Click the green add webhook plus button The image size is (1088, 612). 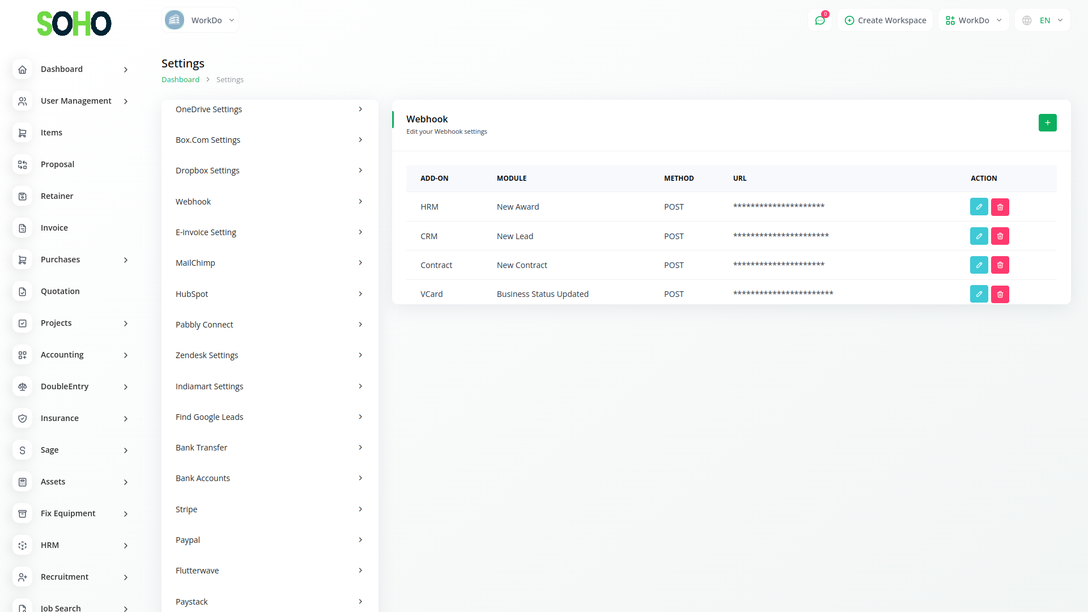click(x=1047, y=122)
